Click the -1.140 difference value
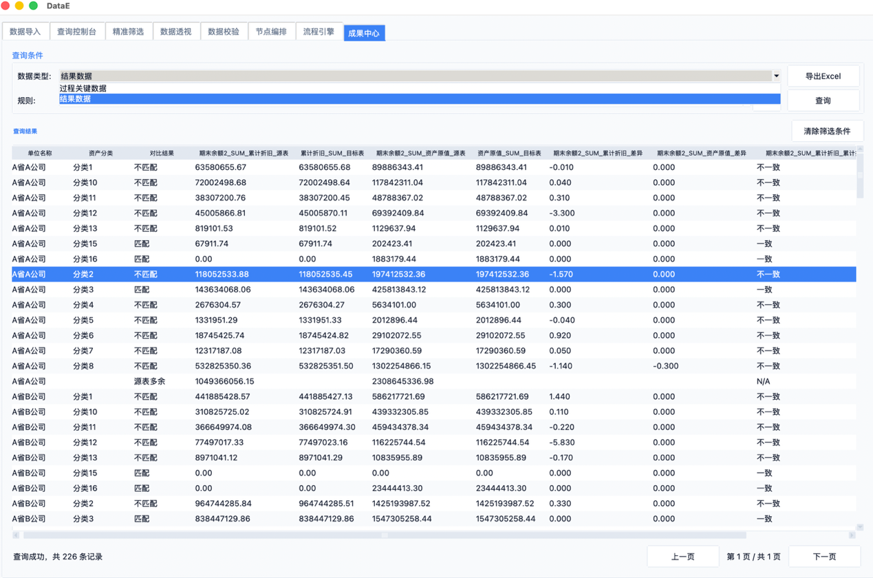This screenshot has height=578, width=873. point(562,366)
